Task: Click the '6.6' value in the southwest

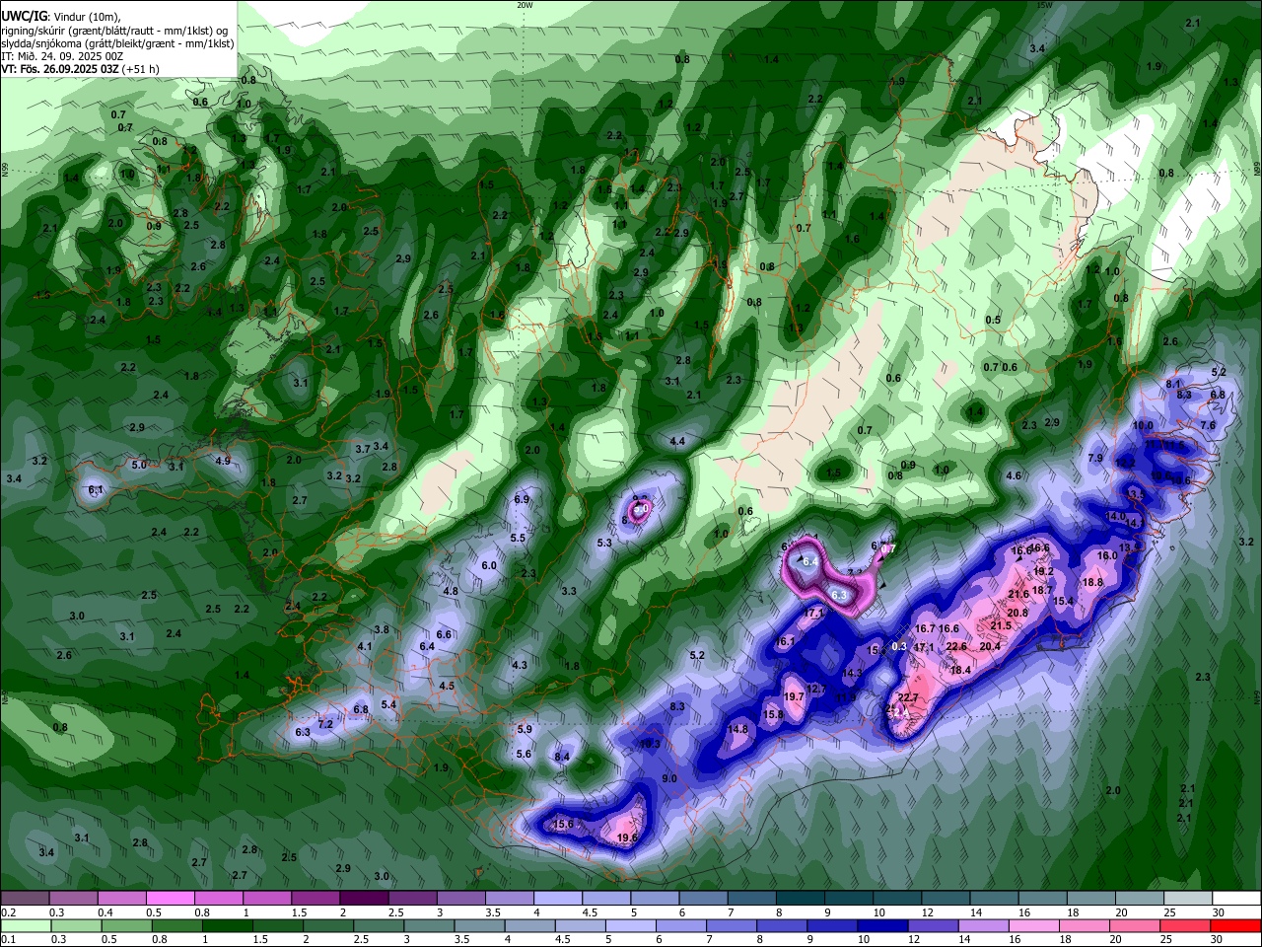Action: [444, 634]
